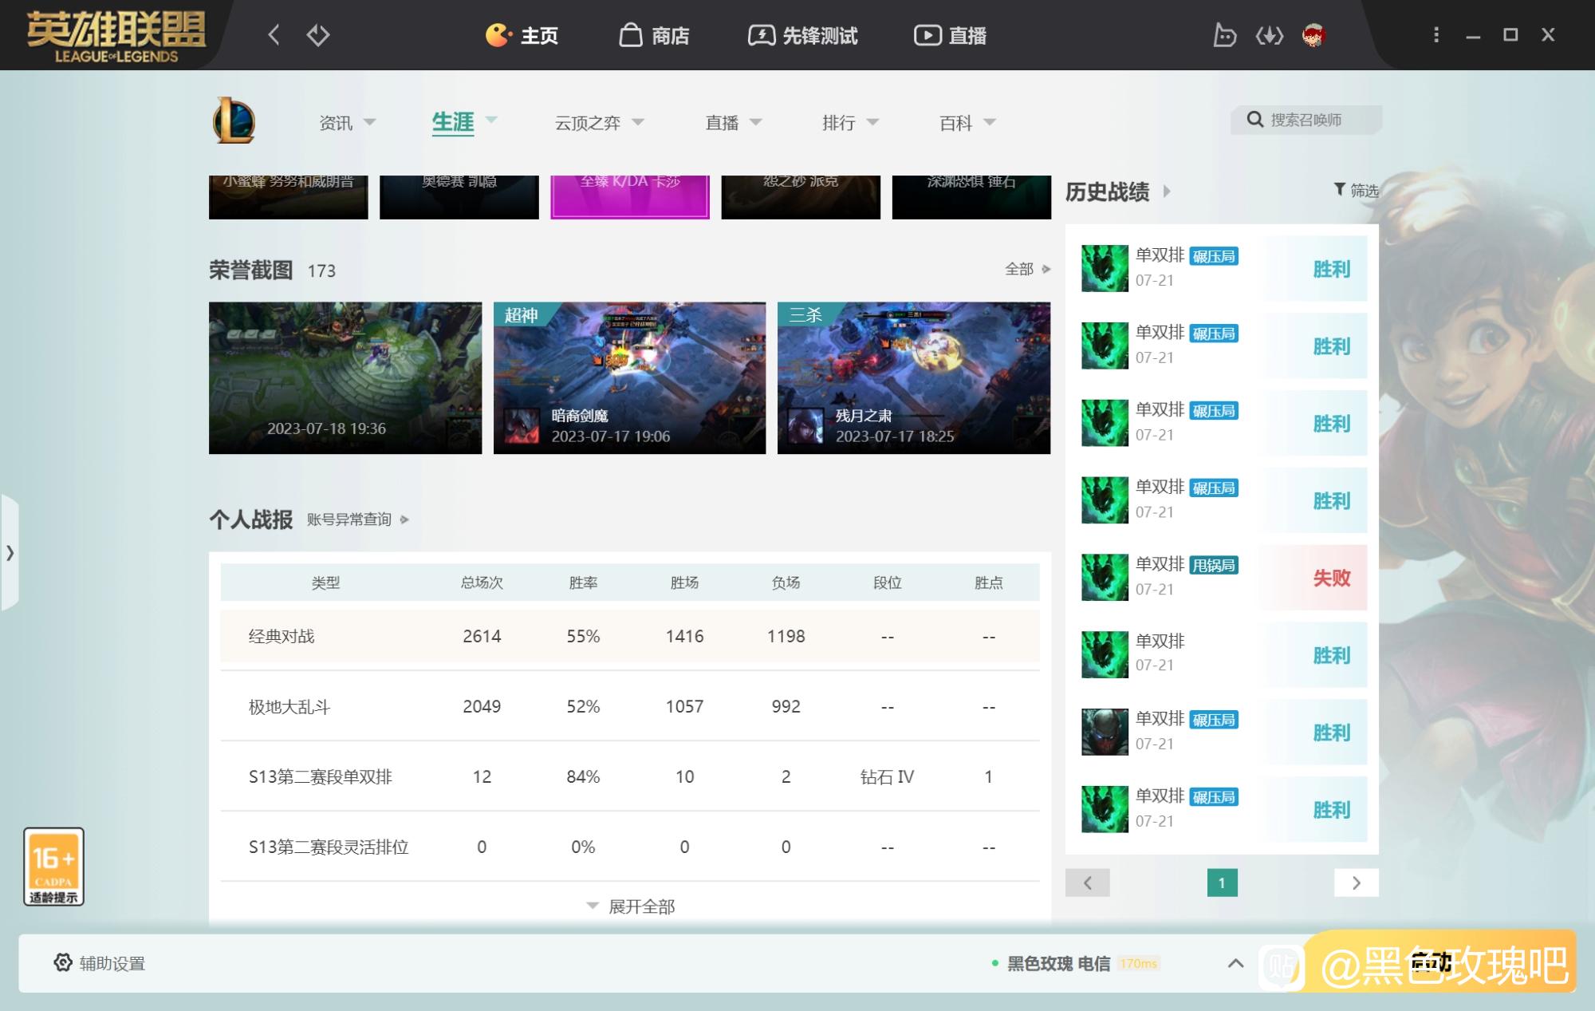Open the 主页 home tab

pyautogui.click(x=522, y=35)
